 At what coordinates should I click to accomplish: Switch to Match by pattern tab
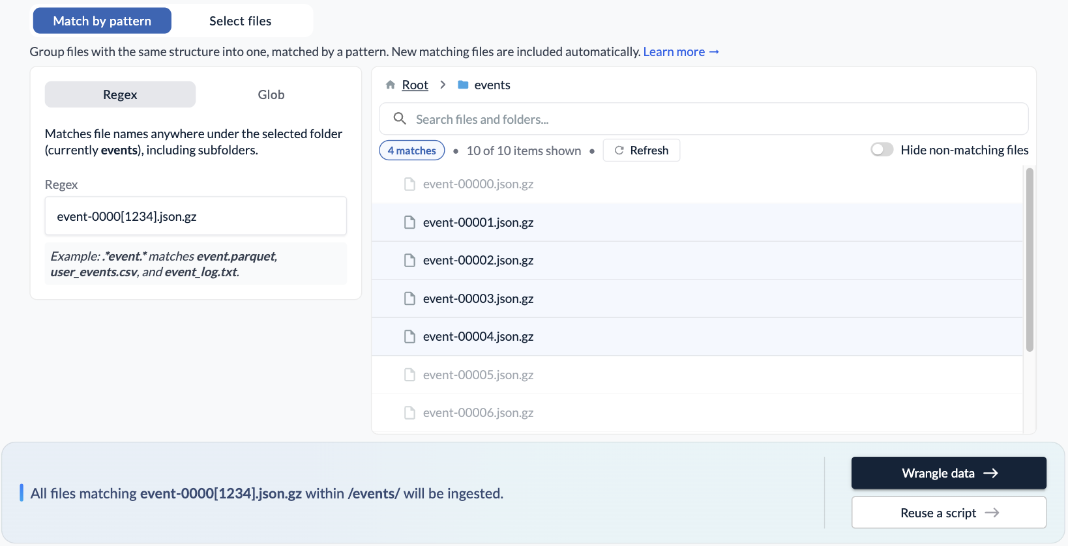pyautogui.click(x=102, y=21)
